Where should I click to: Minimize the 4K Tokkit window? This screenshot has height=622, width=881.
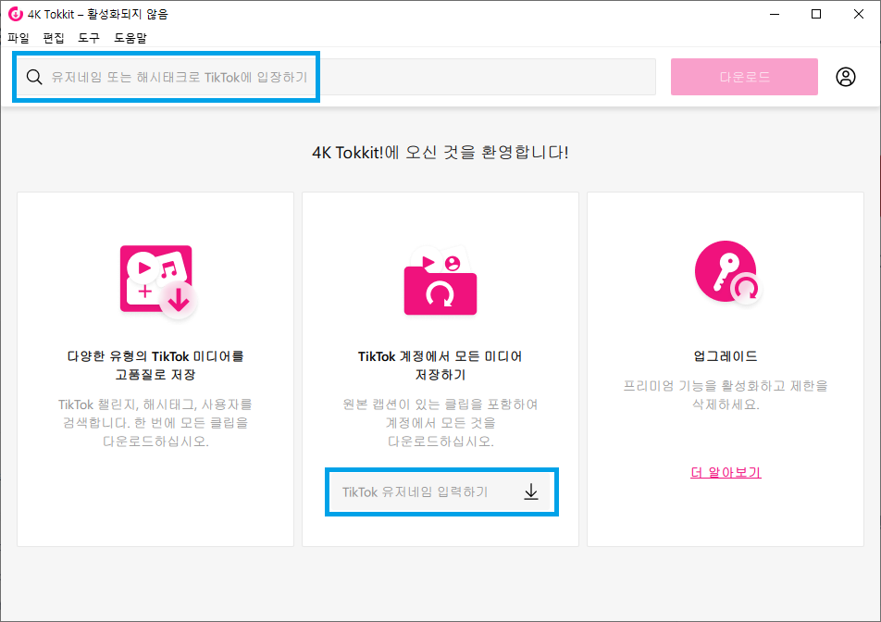(775, 14)
